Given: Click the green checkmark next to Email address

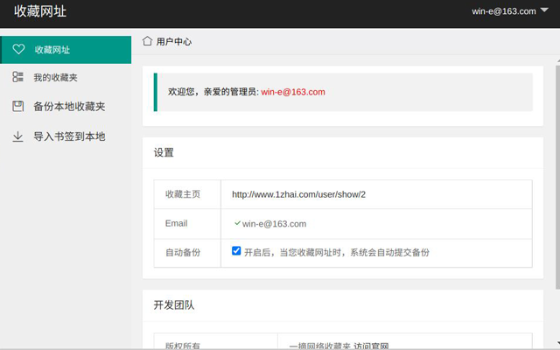Looking at the screenshot, I should (237, 223).
